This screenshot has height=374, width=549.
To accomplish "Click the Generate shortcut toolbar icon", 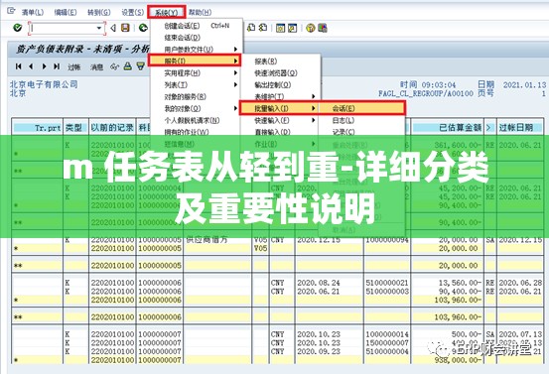I will (x=292, y=28).
